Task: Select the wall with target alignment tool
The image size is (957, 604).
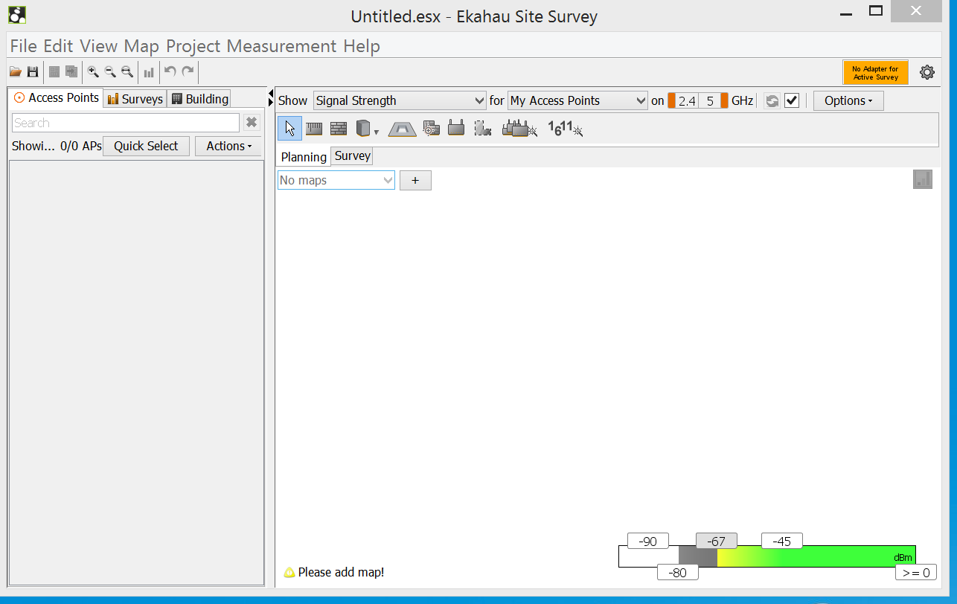Action: 432,128
